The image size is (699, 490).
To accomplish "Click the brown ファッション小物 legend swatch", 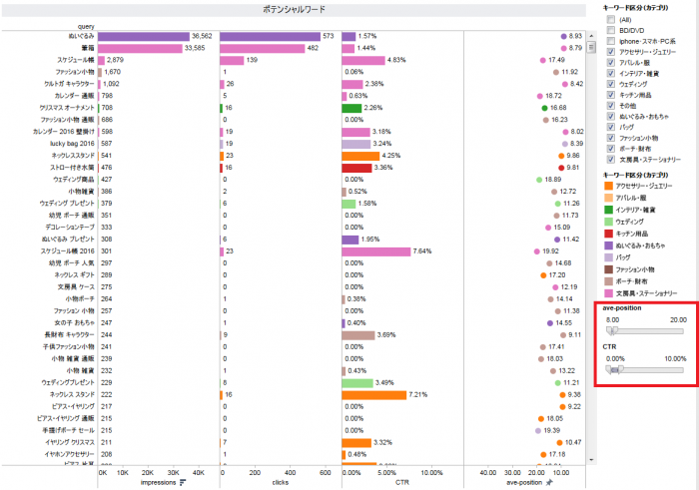I will pos(608,269).
